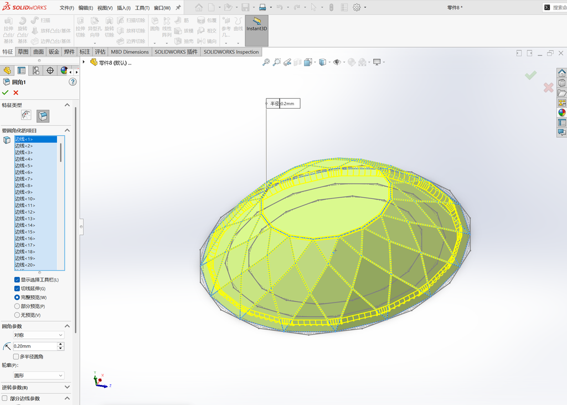567x405 pixels.
Task: Select 部分预览 radio button
Action: [17, 306]
